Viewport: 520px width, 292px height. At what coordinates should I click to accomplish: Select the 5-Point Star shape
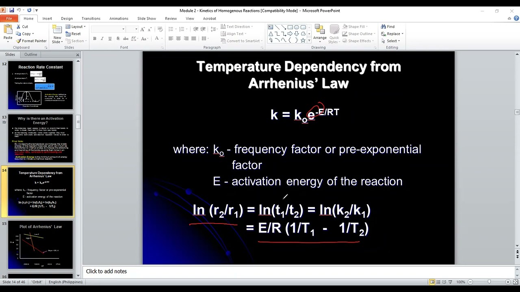(303, 40)
